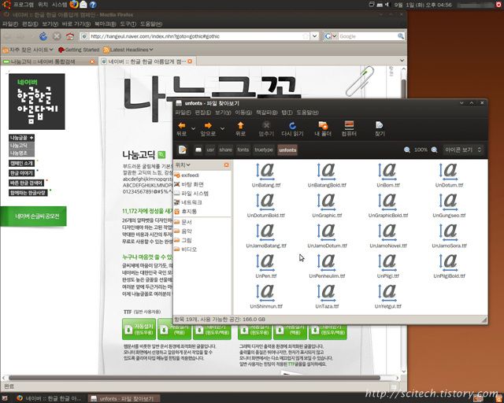This screenshot has height=403, width=504.
Task: Click the Stop icon in the file browser toolbar
Action: 266,125
